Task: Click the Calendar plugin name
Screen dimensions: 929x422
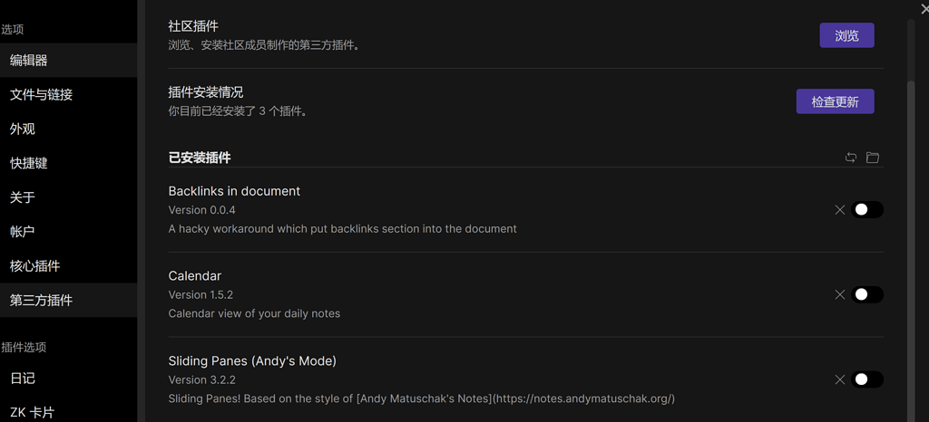Action: point(195,276)
